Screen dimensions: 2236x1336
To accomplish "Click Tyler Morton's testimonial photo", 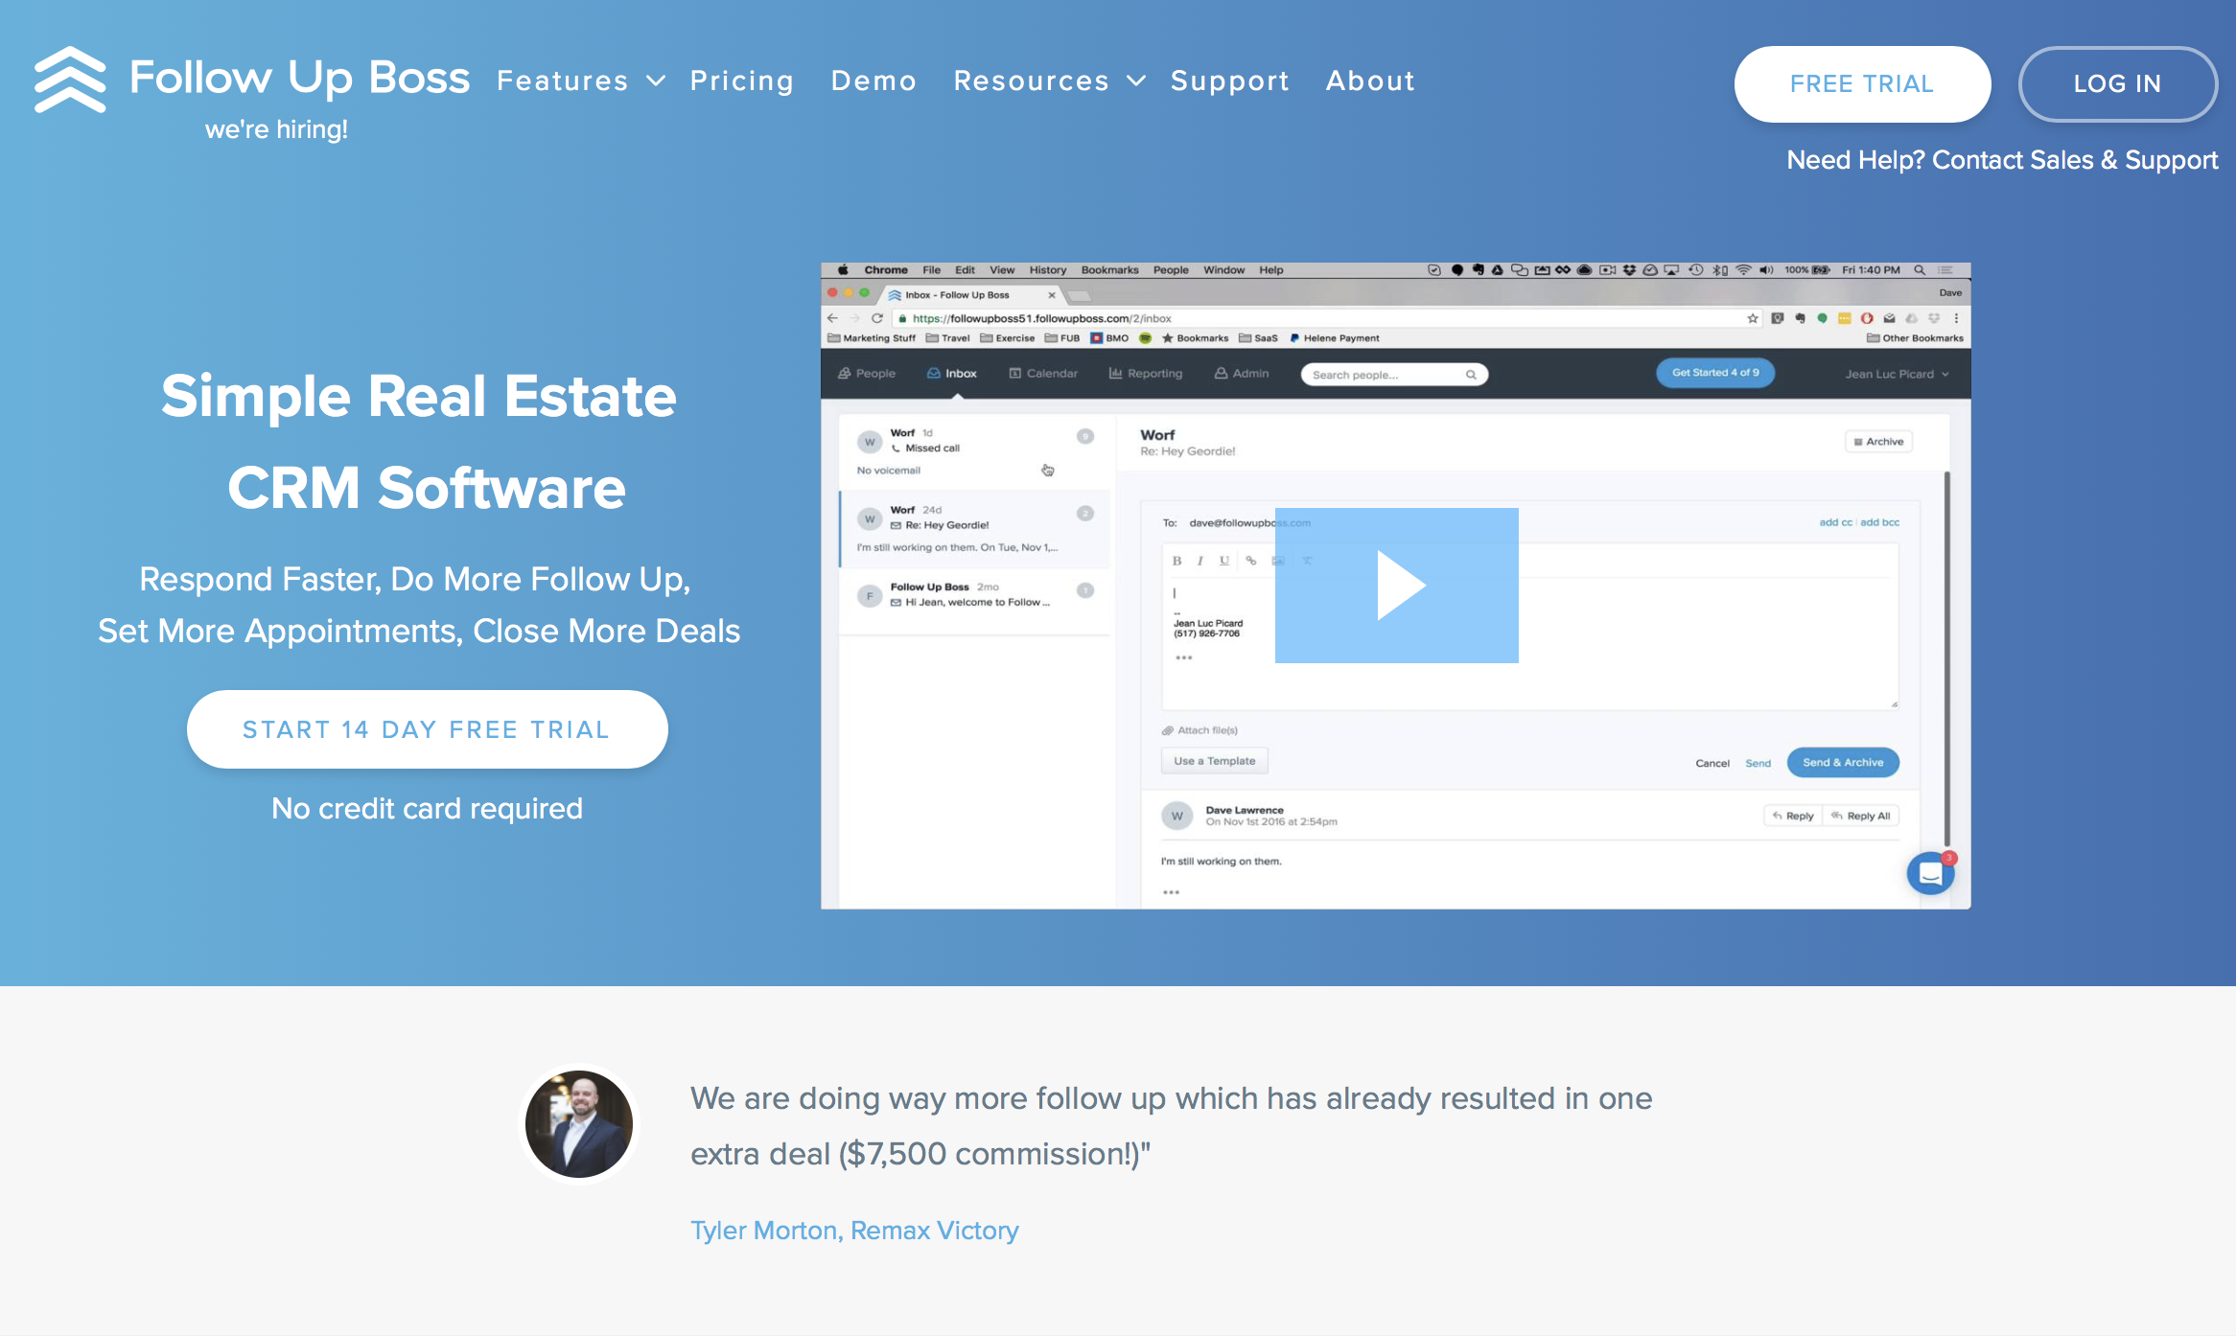I will coord(579,1124).
